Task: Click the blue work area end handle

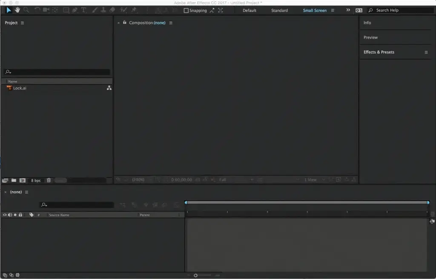Action: [x=428, y=202]
